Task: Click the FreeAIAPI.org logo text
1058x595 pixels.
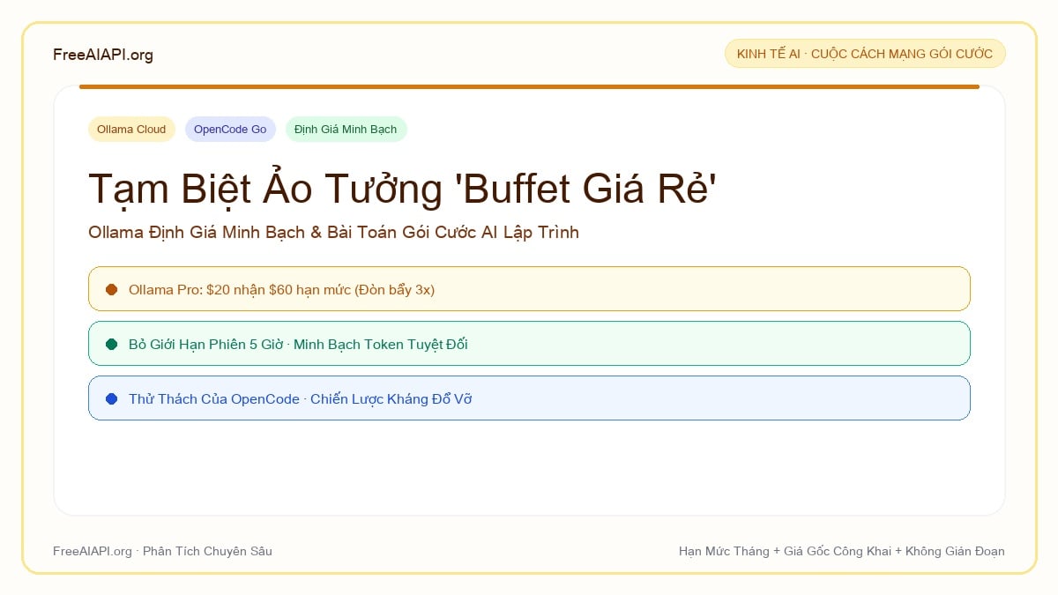Action: coord(103,55)
